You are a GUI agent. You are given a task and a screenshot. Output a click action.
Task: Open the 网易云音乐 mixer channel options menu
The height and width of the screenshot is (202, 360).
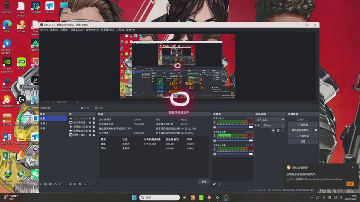(x=215, y=122)
